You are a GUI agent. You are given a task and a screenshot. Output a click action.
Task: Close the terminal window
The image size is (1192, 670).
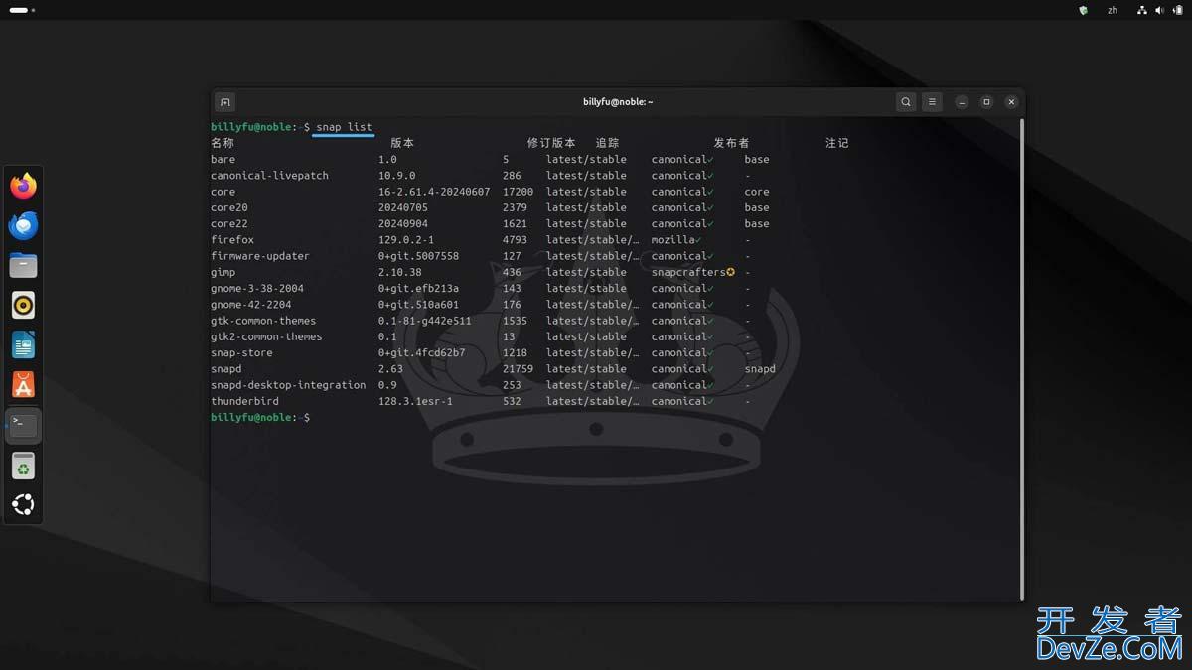pos(1011,102)
